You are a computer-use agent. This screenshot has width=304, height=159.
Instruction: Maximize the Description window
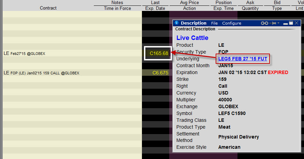[291, 23]
